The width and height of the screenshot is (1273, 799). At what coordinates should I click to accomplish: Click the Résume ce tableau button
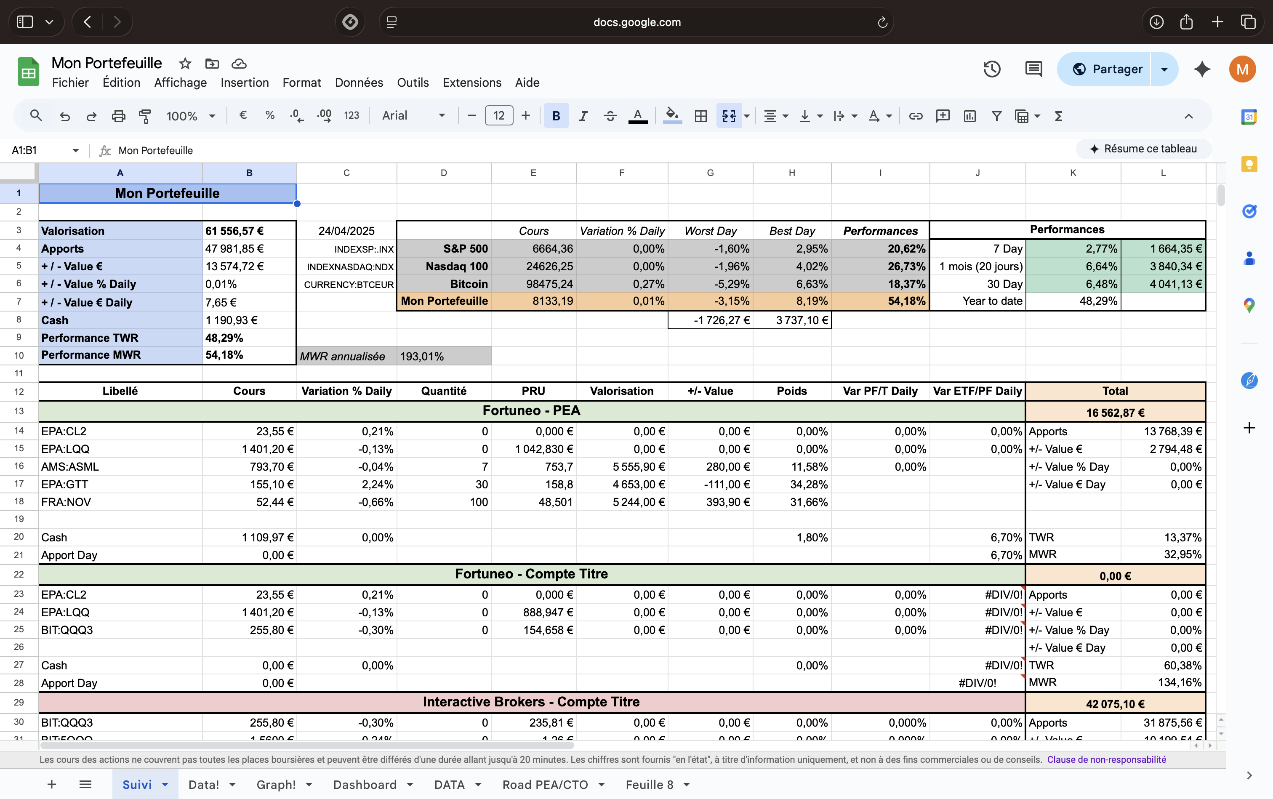coord(1143,149)
